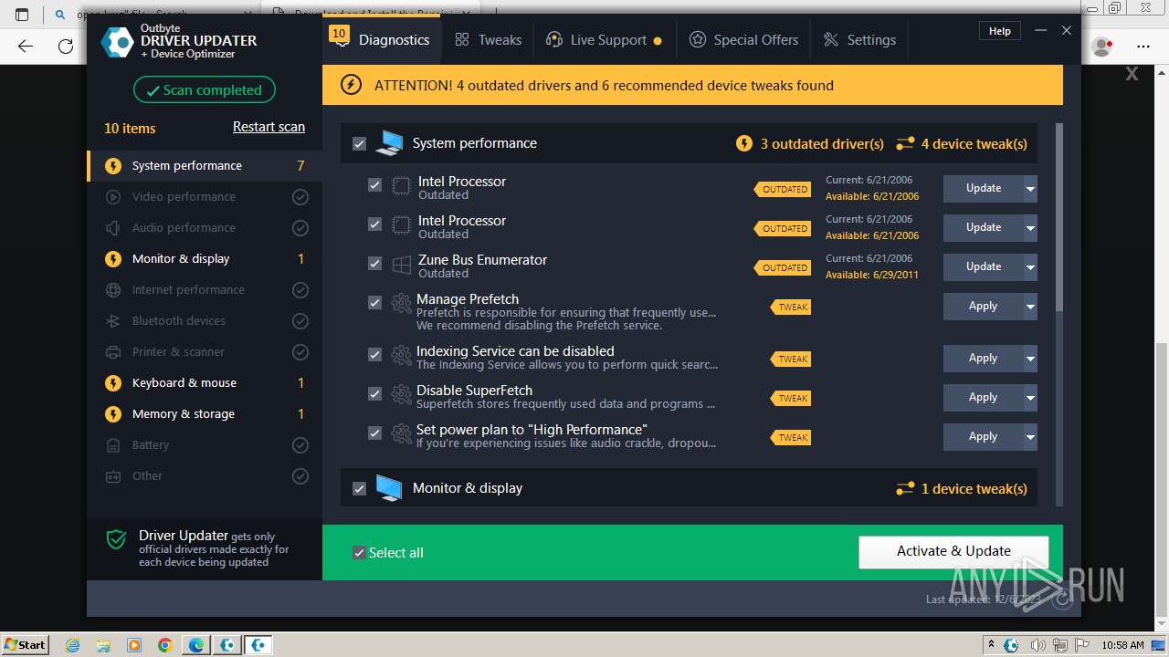Open dropdown arrow beside Manage Prefetch Apply

point(1030,307)
